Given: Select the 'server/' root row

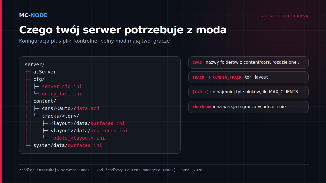Looking at the screenshot, I should pos(35,65).
